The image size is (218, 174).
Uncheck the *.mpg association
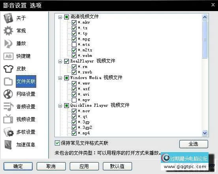pyautogui.click(x=74, y=39)
